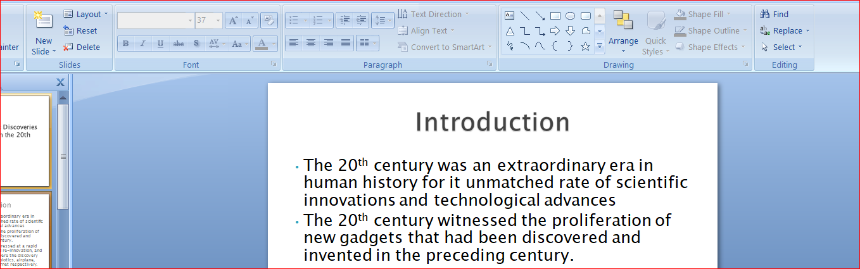
Task: Open the Select dropdown in Editing
Action: pyautogui.click(x=781, y=47)
